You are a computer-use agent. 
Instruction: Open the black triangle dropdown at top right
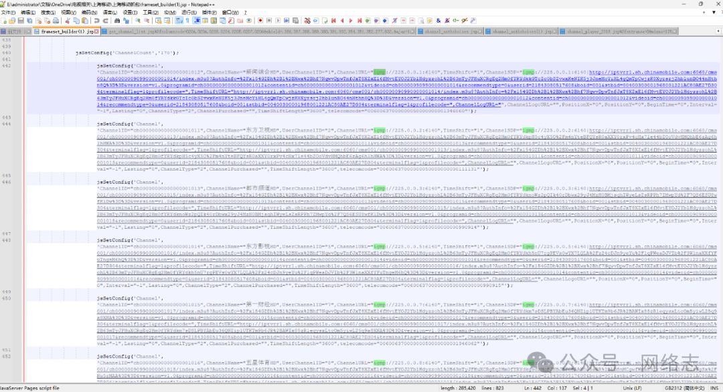pyautogui.click(x=714, y=13)
